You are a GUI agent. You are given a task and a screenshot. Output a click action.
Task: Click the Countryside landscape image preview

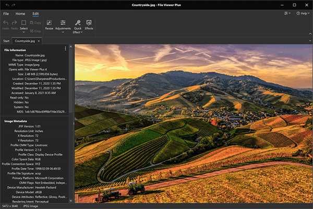(x=194, y=124)
